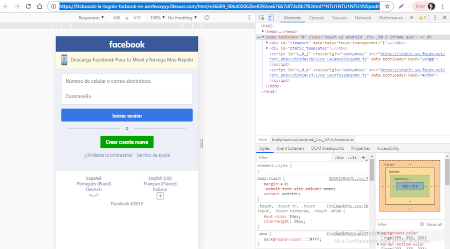Image resolution: width=450 pixels, height=249 pixels.
Task: Close the DevTools panel
Action: (444, 17)
